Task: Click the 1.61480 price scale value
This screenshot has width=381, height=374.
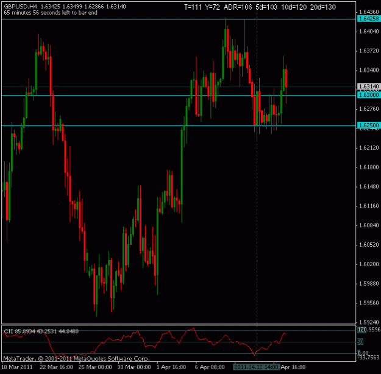Action: click(369, 186)
